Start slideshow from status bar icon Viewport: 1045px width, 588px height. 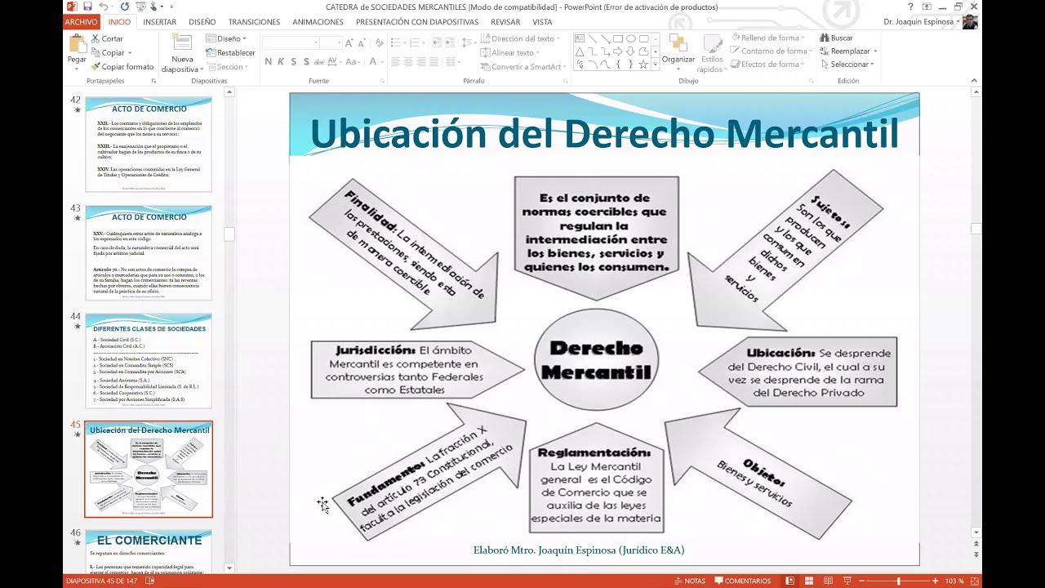(x=847, y=581)
